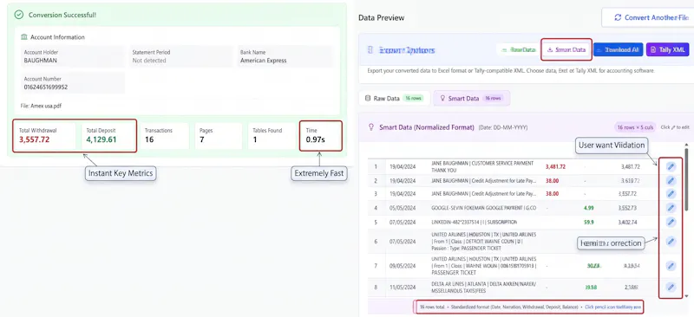Click the export icon left of export heading

click(370, 50)
